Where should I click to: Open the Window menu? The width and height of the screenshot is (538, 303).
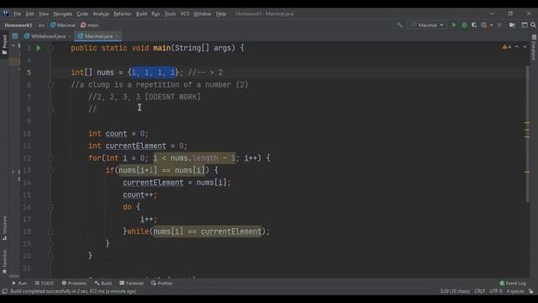pos(203,13)
